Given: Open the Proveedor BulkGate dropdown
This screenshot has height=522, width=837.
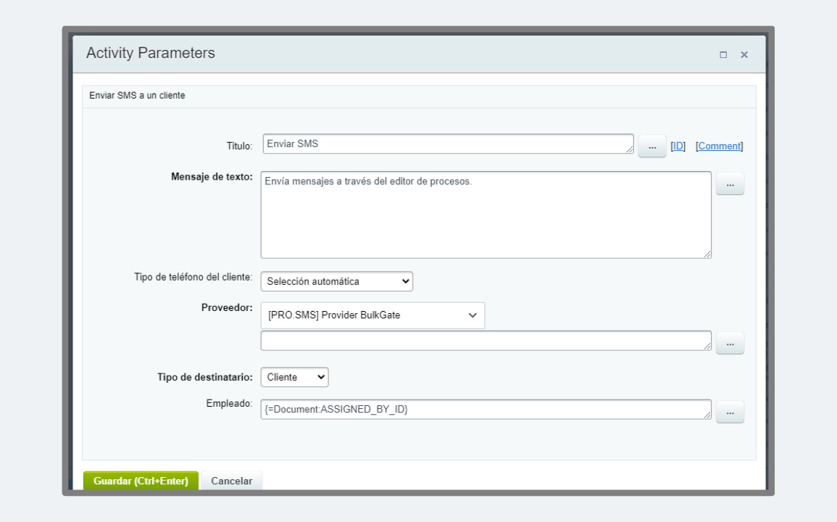Looking at the screenshot, I should [372, 315].
